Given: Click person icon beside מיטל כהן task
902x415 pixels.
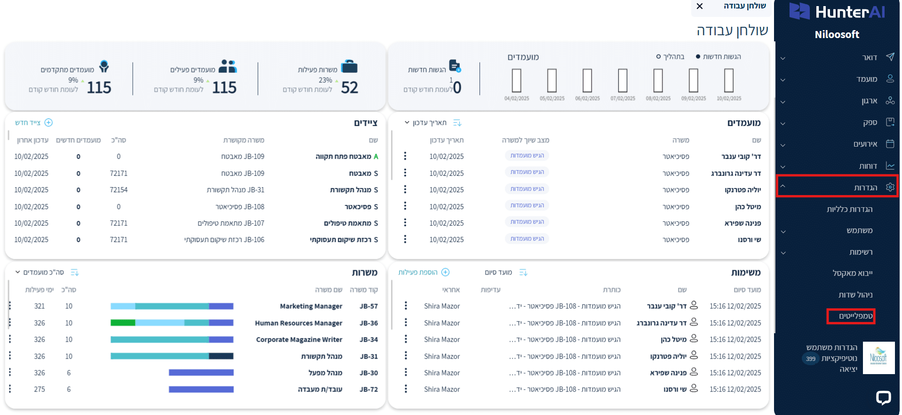Looking at the screenshot, I should (x=694, y=339).
